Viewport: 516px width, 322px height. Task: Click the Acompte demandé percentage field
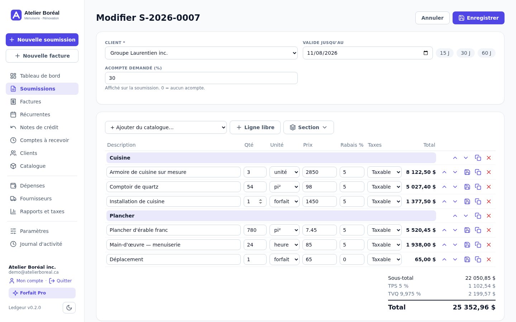pos(201,78)
